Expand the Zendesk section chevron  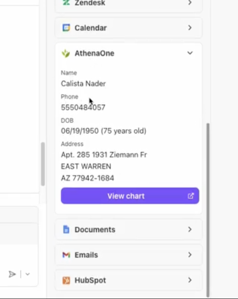pyautogui.click(x=190, y=2)
